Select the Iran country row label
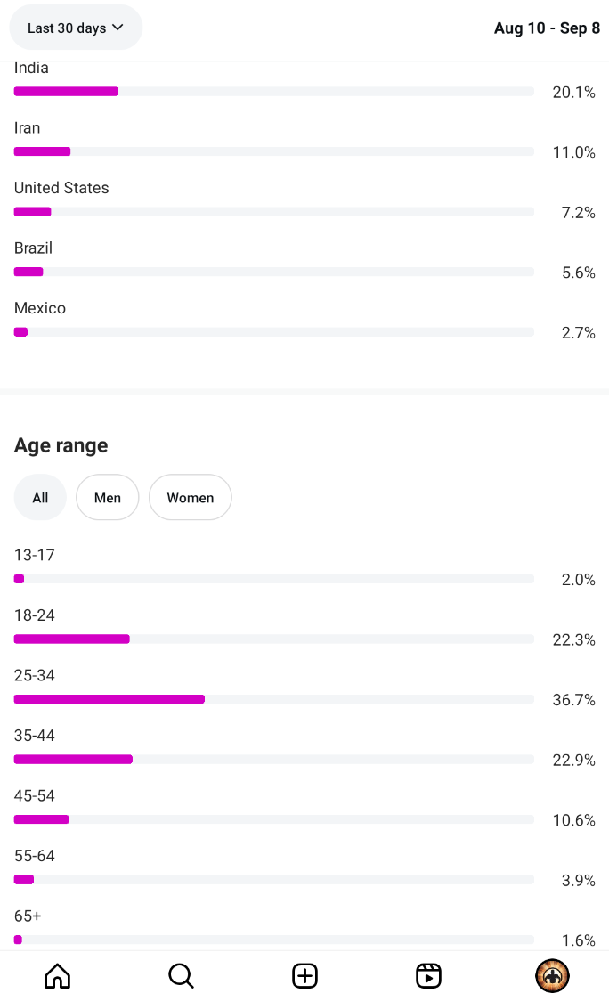Viewport: 609px width, 993px height. [28, 128]
